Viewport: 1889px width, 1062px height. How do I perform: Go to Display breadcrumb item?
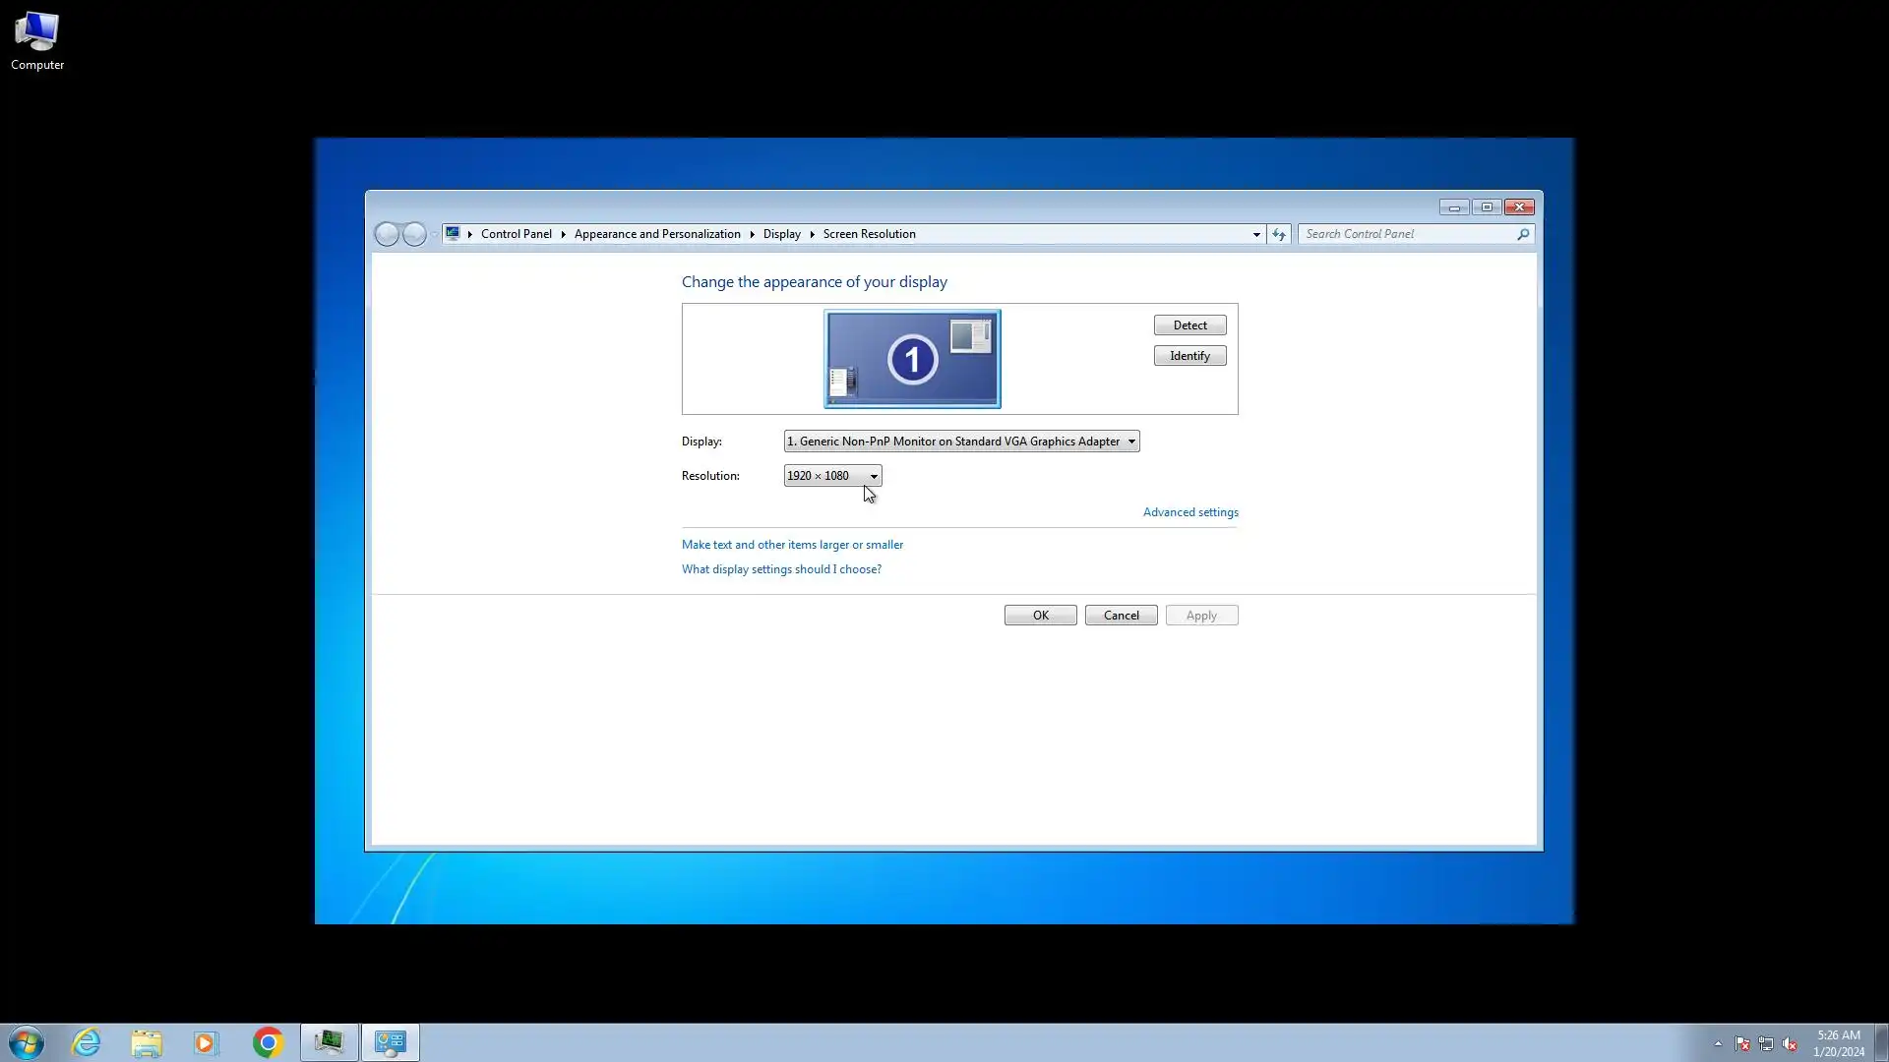781,234
